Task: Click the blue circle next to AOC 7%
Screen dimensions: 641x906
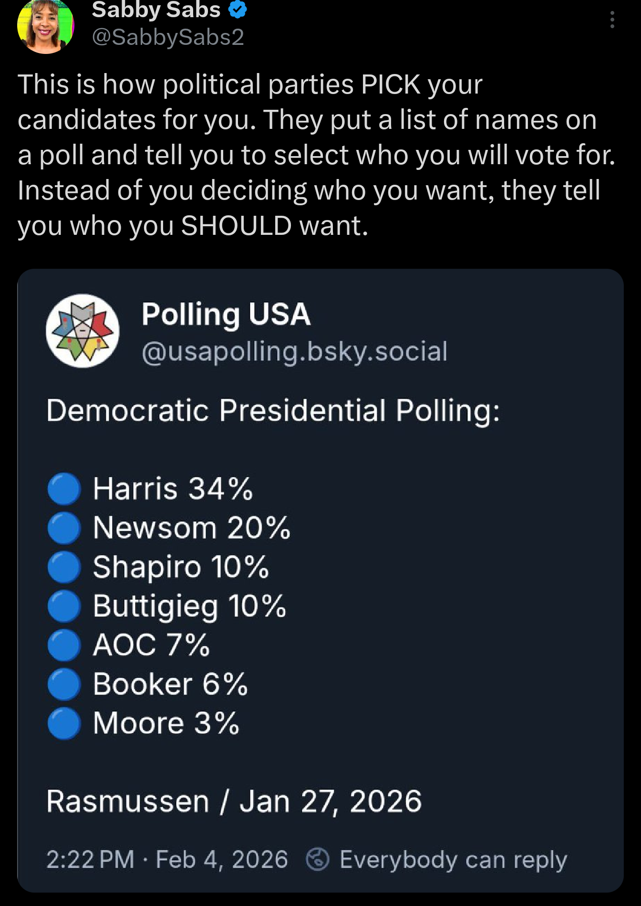Action: pyautogui.click(x=64, y=645)
